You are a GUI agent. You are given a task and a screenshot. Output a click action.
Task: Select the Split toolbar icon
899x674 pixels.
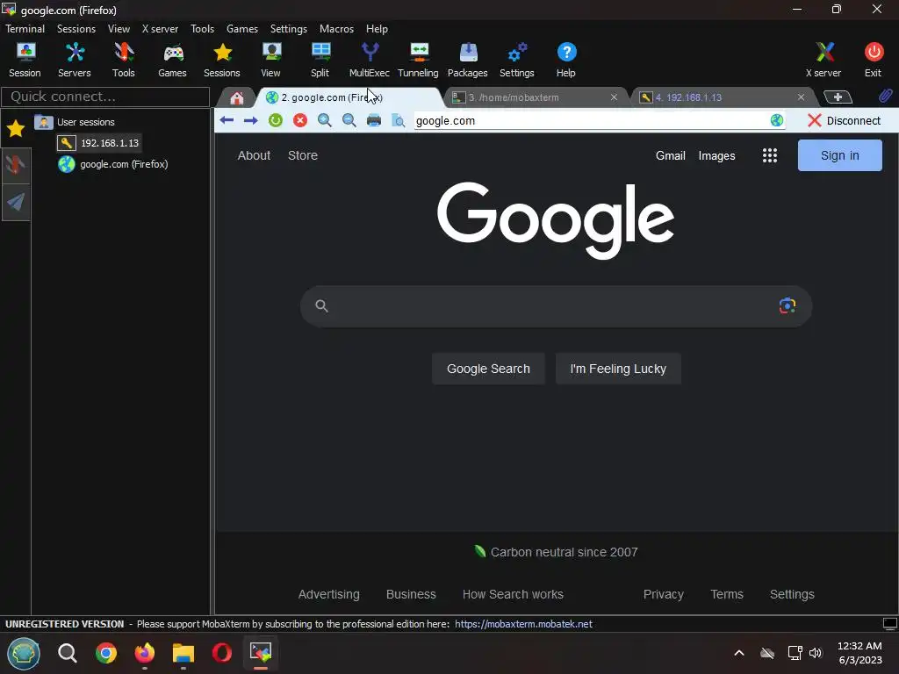click(320, 60)
